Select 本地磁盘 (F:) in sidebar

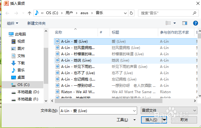(25, 99)
